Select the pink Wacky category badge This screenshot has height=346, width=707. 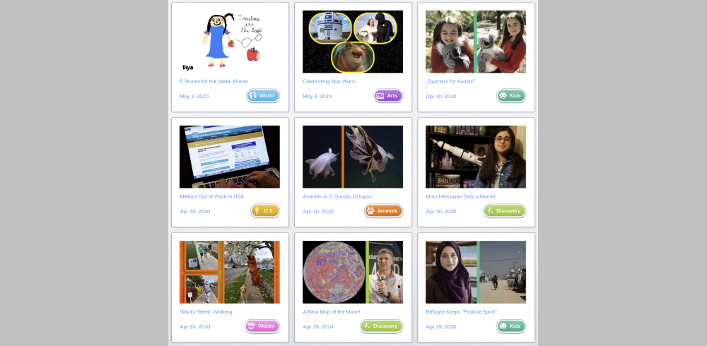tap(262, 326)
